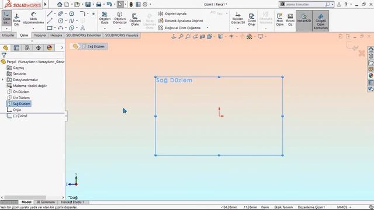
Task: Save the part with the floppy disk icon
Action: coord(88,4)
